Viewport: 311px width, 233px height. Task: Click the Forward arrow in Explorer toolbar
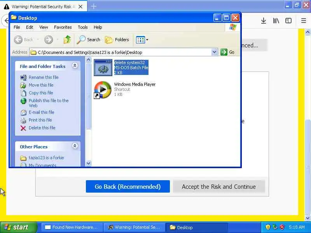(x=49, y=40)
